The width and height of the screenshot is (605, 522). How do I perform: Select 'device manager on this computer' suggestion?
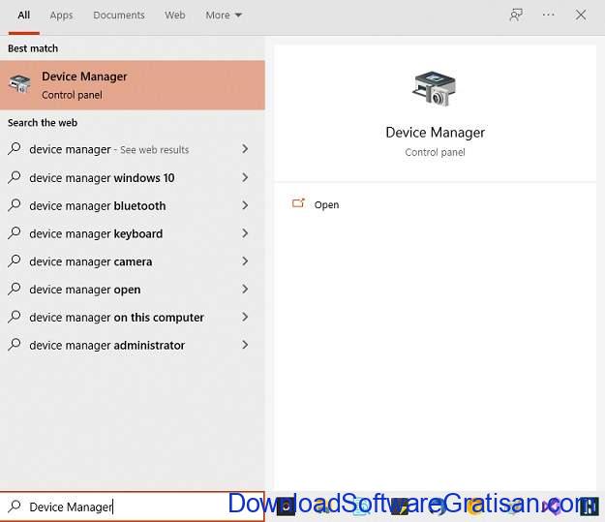[x=116, y=318]
